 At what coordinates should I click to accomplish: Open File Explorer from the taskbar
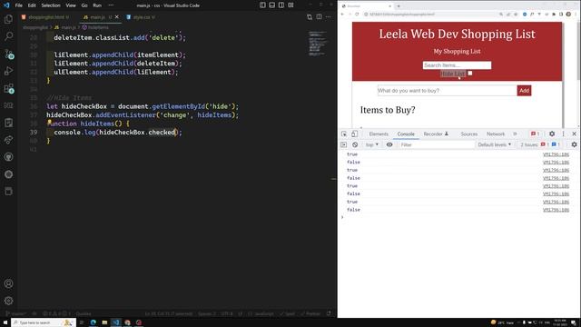(x=104, y=322)
